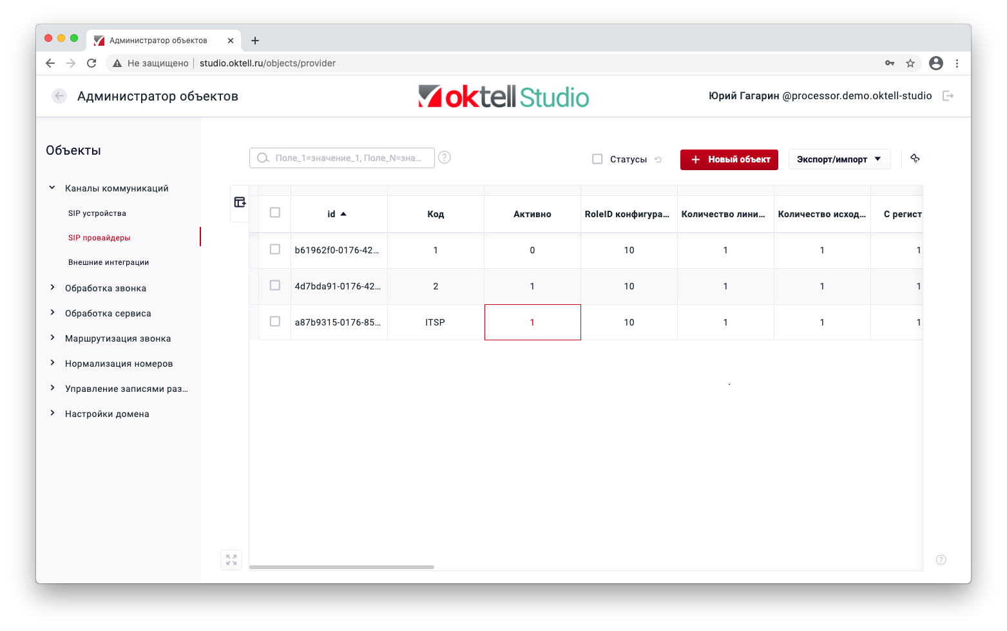Click the oktell Studio logo
The image size is (1007, 631).
503,97
